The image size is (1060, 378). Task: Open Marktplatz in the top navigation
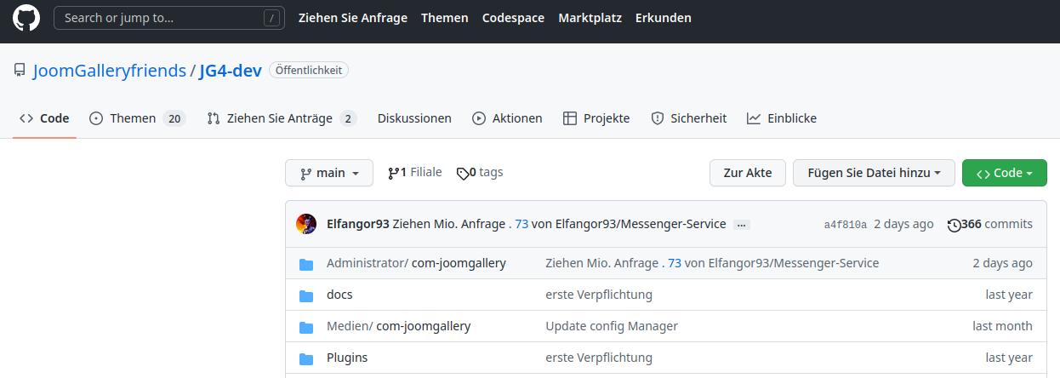(x=590, y=18)
